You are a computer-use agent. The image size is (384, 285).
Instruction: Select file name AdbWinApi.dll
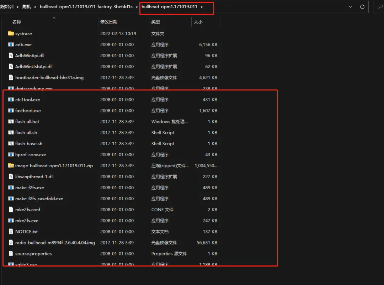[30, 56]
